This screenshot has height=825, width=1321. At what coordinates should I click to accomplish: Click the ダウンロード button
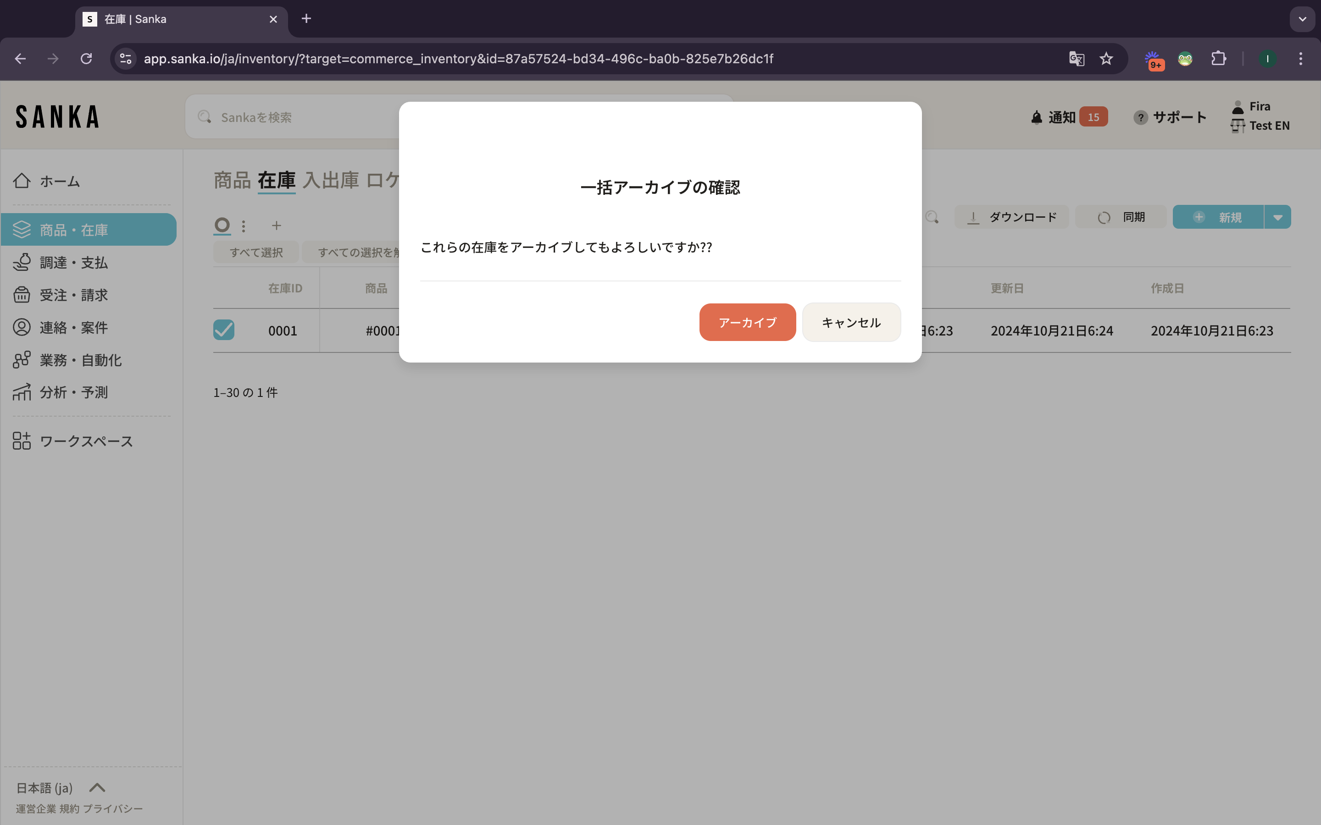click(x=1011, y=217)
